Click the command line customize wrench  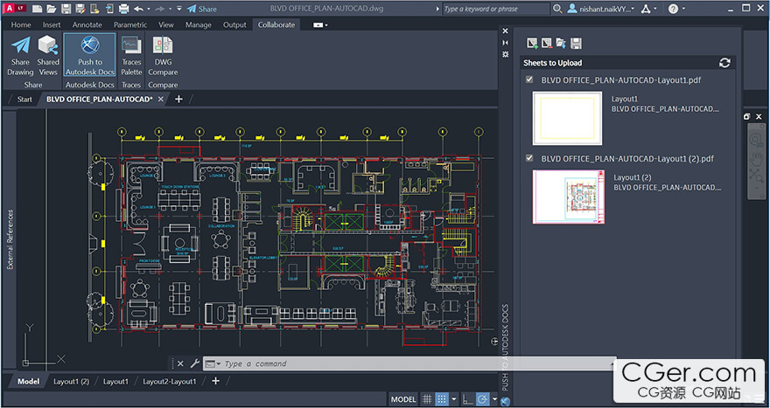coord(194,363)
